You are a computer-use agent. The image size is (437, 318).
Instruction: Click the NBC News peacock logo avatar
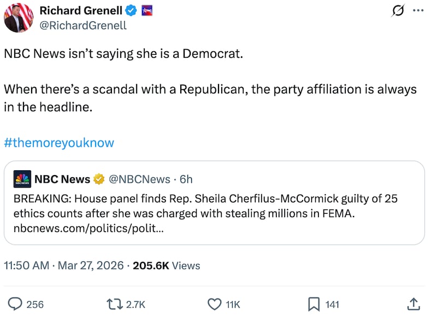[x=22, y=179]
